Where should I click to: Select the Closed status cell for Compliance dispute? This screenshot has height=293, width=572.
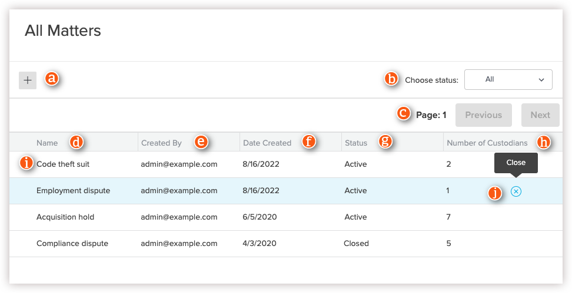[x=356, y=244]
